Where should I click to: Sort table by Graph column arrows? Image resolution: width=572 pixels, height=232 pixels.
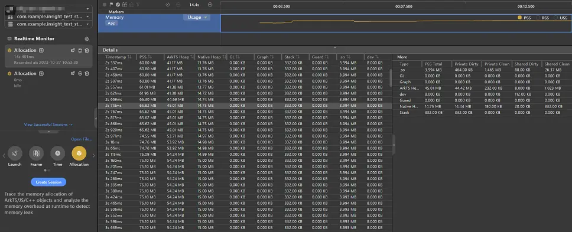(271, 57)
